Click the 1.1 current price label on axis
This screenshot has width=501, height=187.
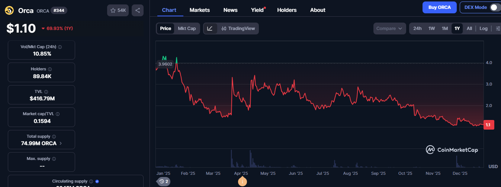[x=488, y=125]
